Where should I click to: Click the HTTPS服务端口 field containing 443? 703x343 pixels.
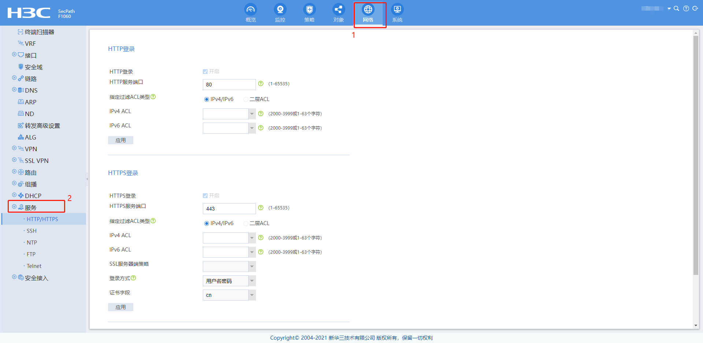(229, 209)
